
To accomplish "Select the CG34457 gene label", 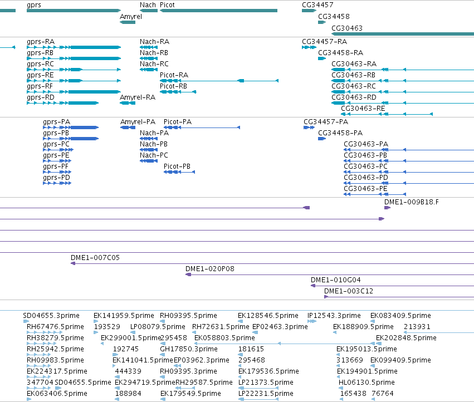I will click(x=317, y=5).
